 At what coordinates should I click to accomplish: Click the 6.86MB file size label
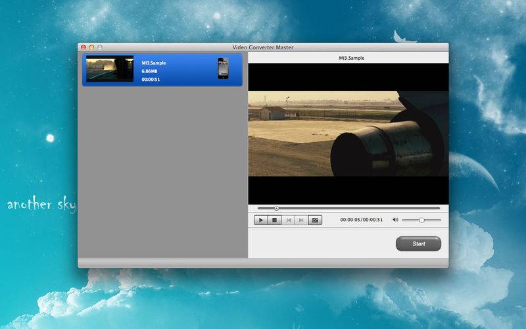(x=150, y=71)
